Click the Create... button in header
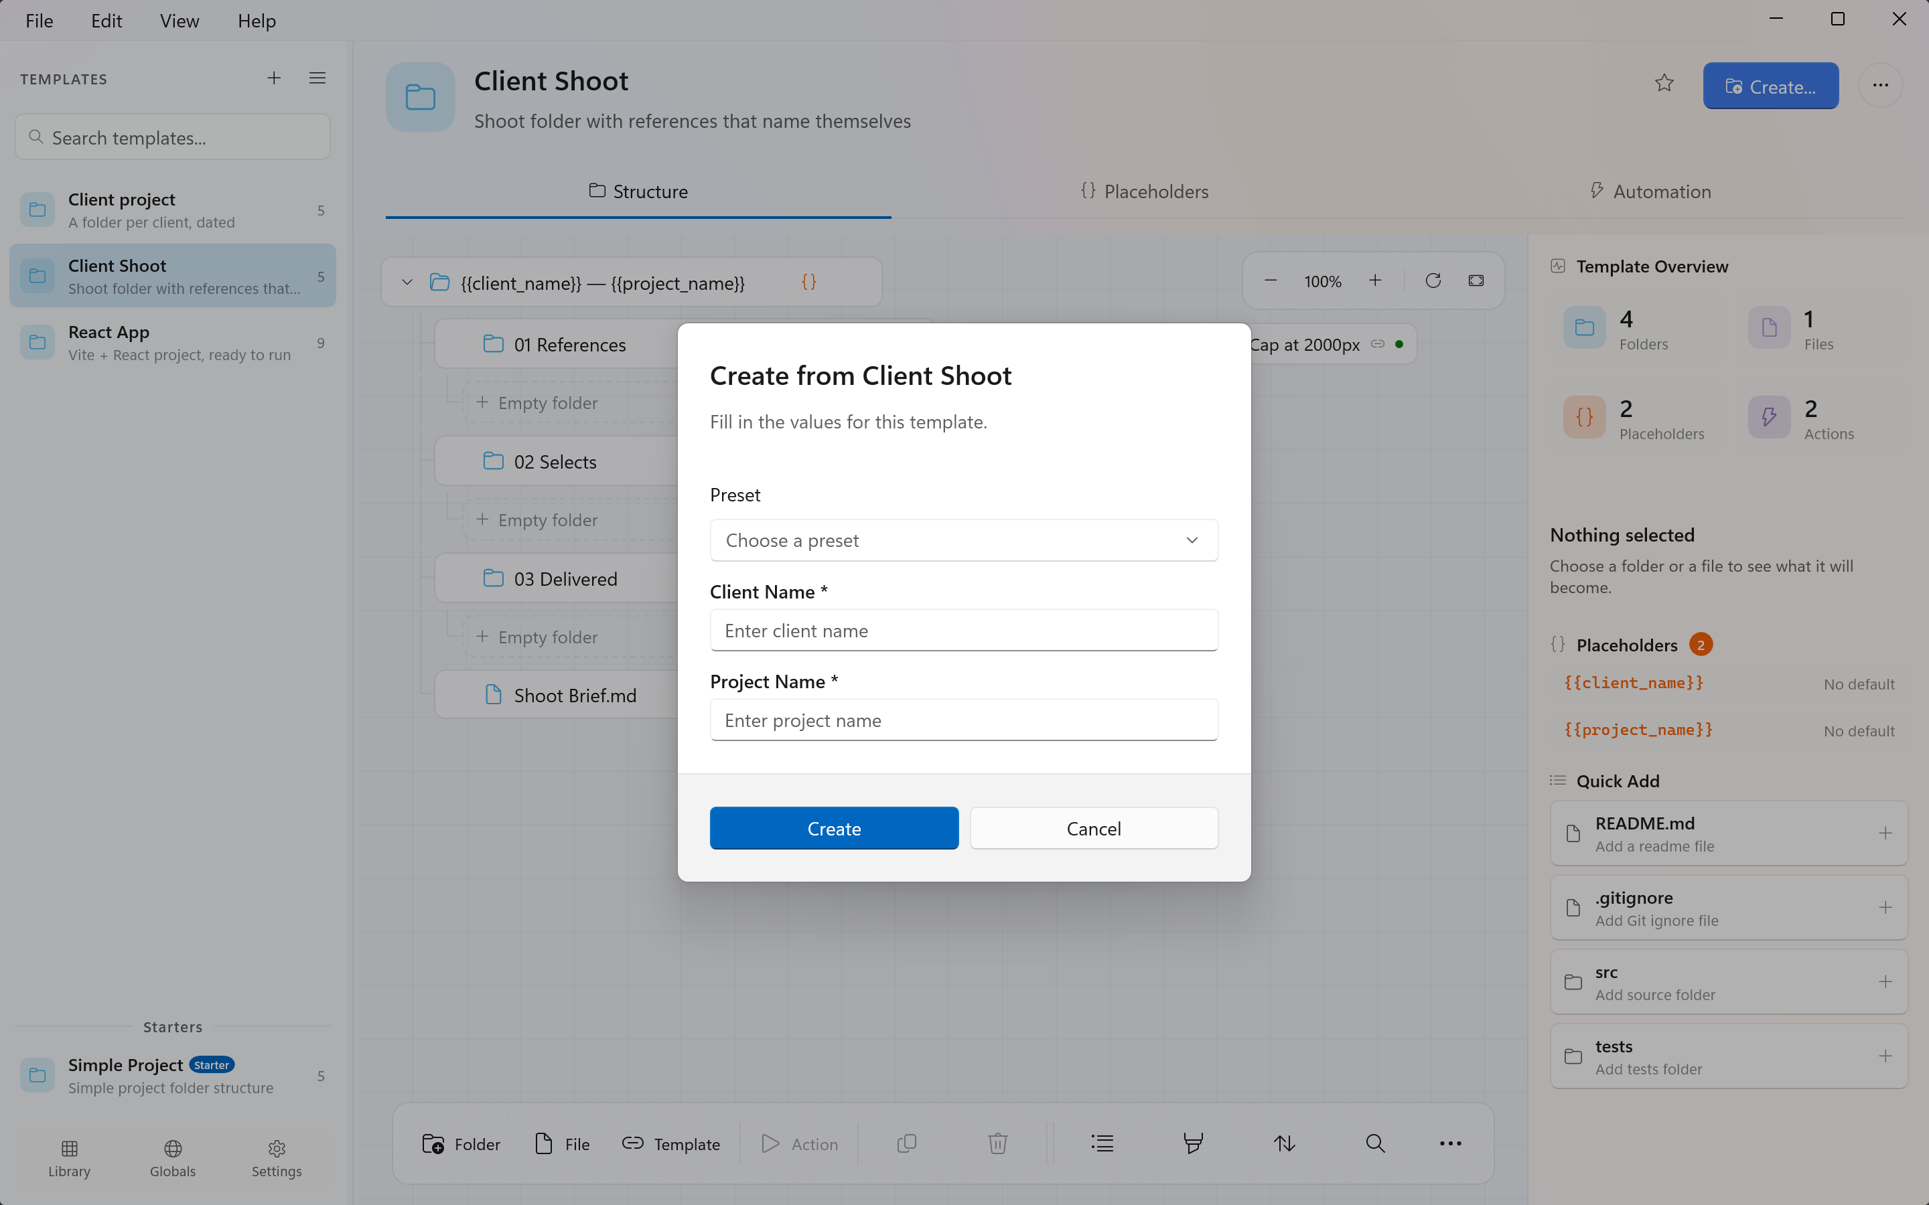The width and height of the screenshot is (1929, 1205). coord(1770,86)
